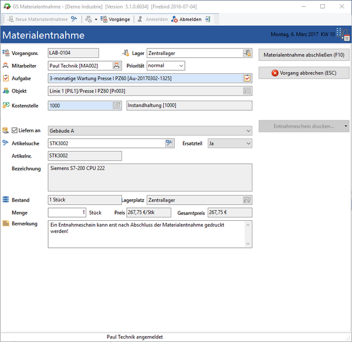
Task: Click Abmelden in the toolbar
Action: click(x=186, y=19)
